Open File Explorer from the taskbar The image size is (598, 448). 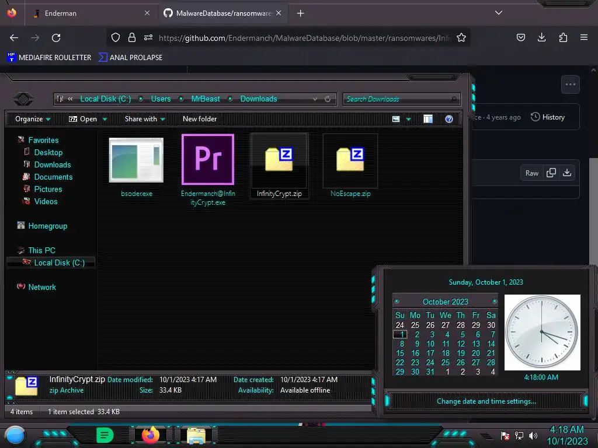point(196,435)
